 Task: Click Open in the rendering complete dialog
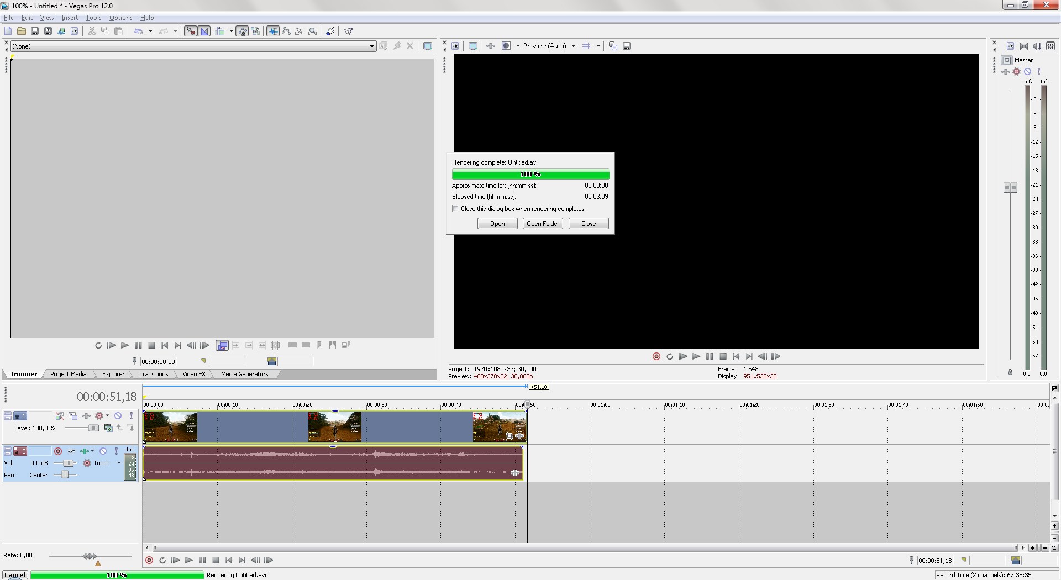[x=497, y=224]
